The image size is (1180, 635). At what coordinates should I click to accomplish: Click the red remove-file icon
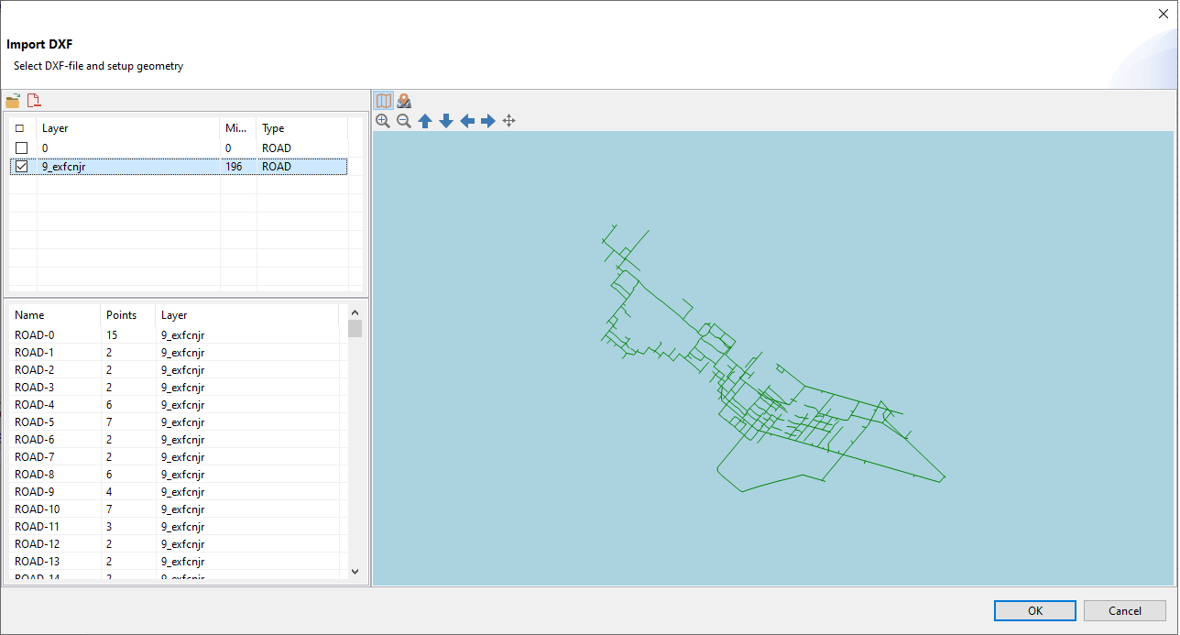point(34,101)
